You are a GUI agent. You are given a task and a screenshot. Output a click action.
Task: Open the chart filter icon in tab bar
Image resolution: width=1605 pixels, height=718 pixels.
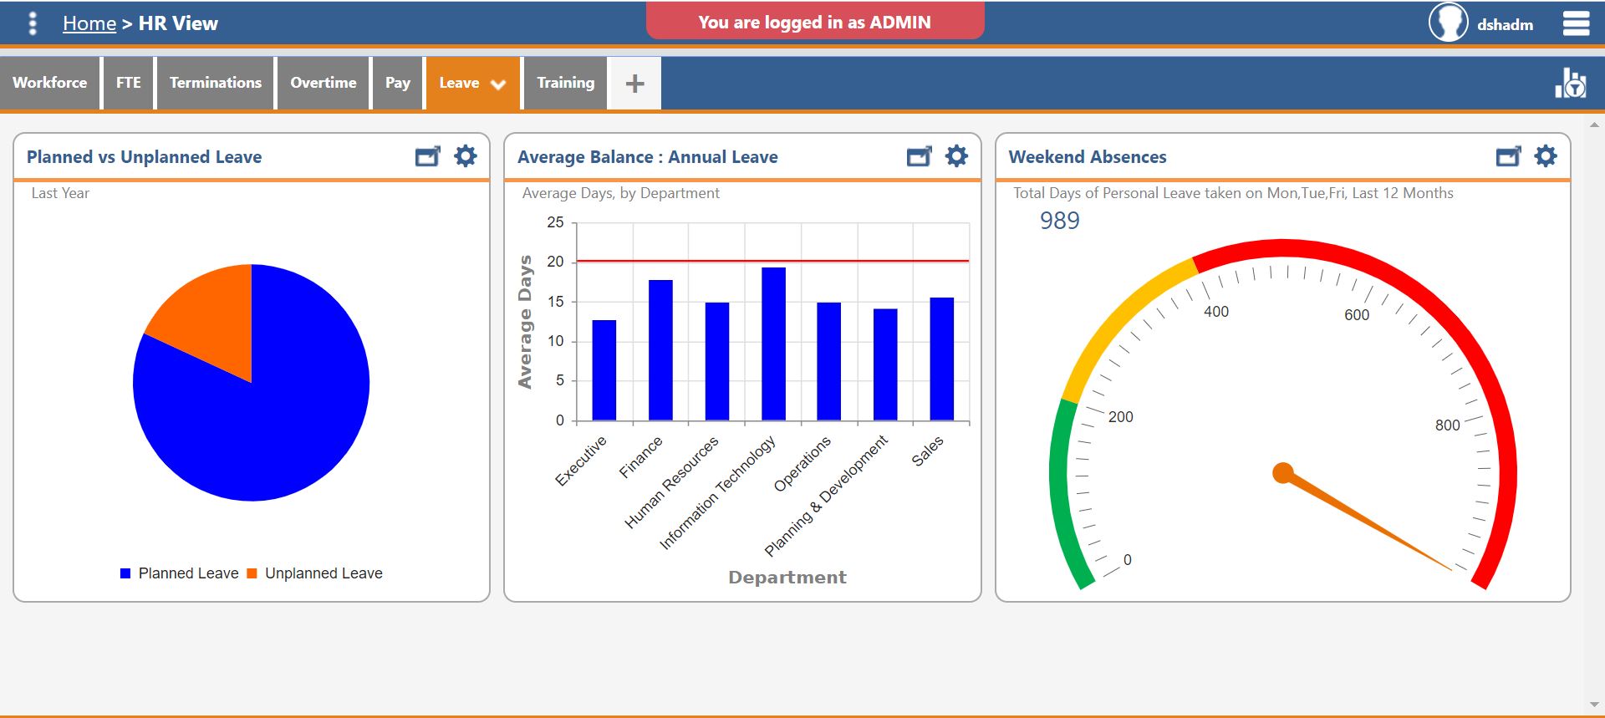point(1570,83)
